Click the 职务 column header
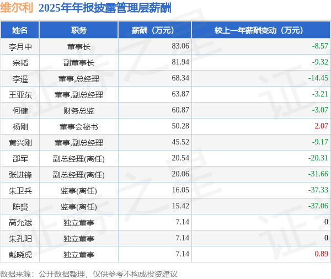331x279 pixels. 79,30
